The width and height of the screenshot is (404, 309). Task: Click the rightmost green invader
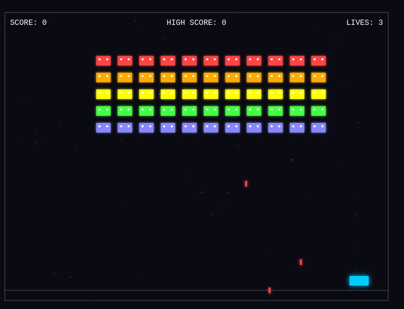[x=318, y=111]
